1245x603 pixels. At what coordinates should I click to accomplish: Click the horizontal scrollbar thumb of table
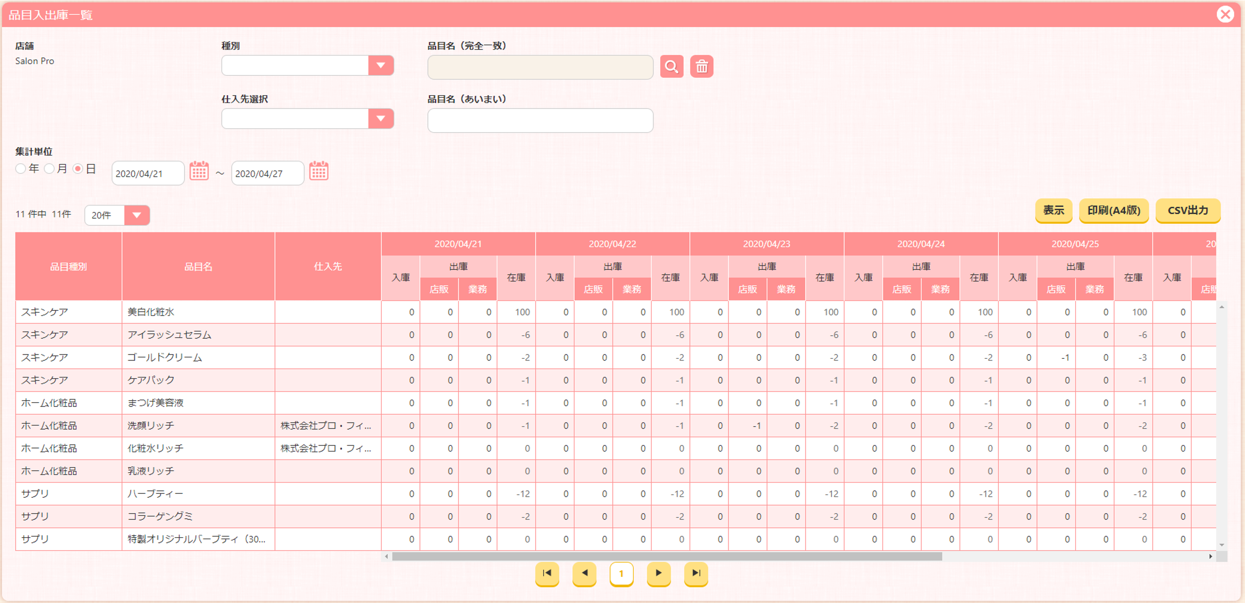667,557
